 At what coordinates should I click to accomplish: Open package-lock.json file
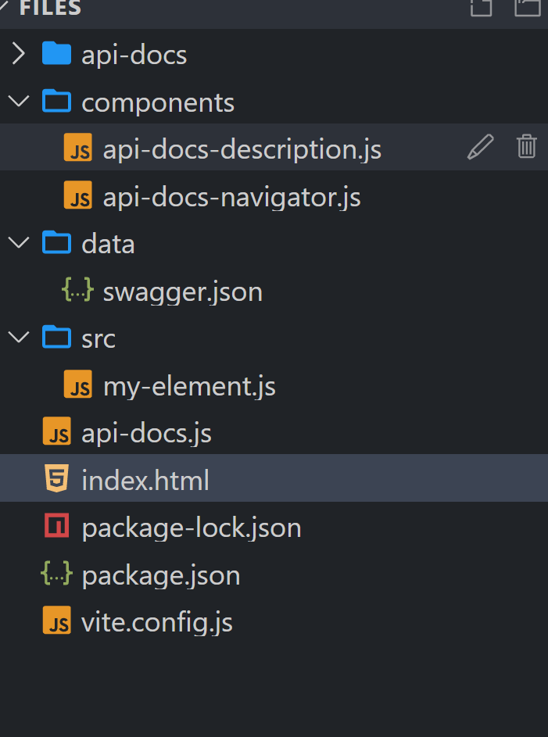192,528
